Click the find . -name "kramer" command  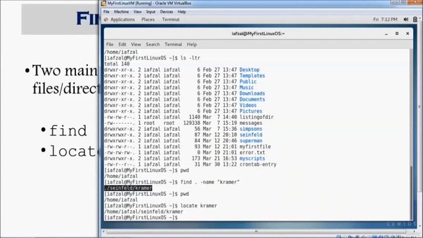210,182
